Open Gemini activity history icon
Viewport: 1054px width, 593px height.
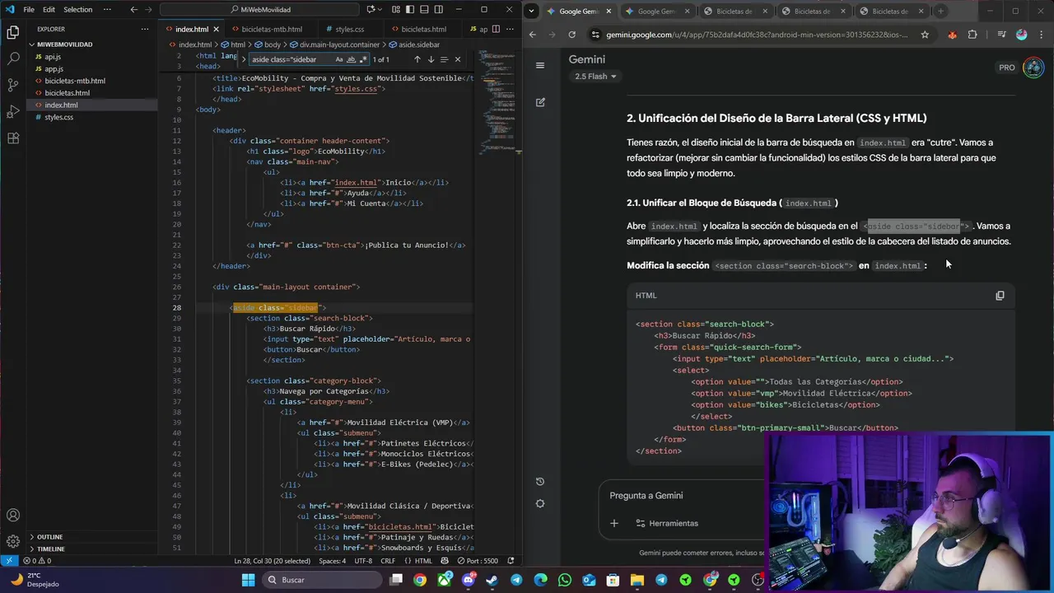(x=540, y=482)
